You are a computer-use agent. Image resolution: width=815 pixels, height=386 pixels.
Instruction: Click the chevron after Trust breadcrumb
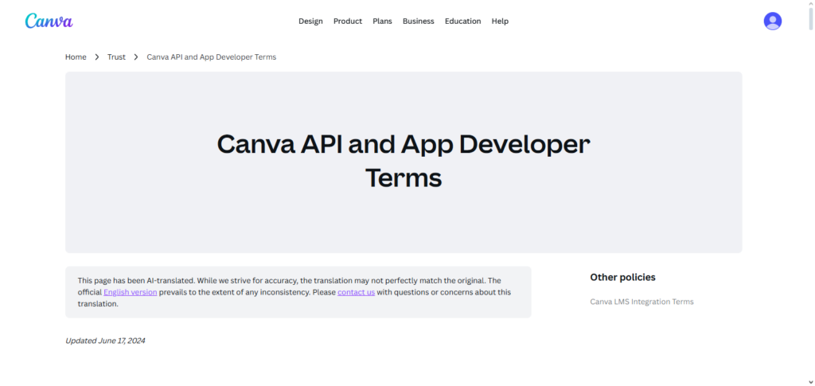coord(136,57)
